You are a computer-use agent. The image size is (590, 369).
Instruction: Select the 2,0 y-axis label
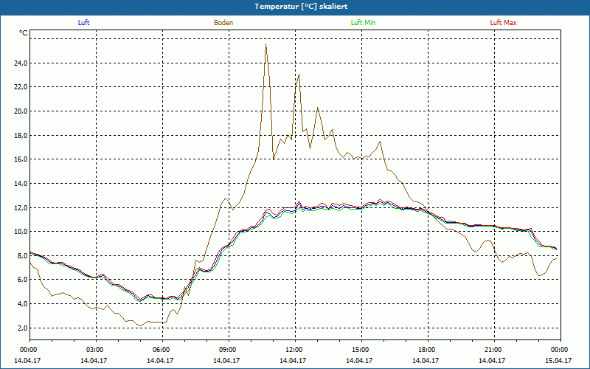(x=22, y=328)
